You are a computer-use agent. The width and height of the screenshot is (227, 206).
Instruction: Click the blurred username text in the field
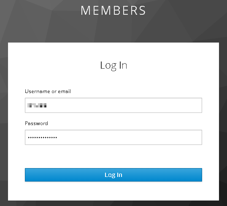pos(37,105)
